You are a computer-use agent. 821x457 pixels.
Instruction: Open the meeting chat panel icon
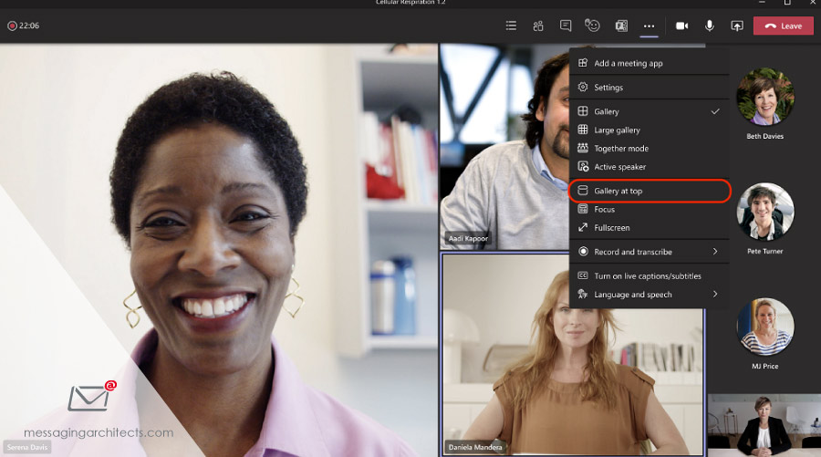click(566, 26)
